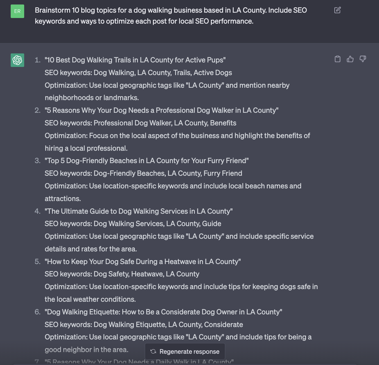The width and height of the screenshot is (379, 365).
Task: Click the circular arrows regenerate icon
Action: [153, 352]
